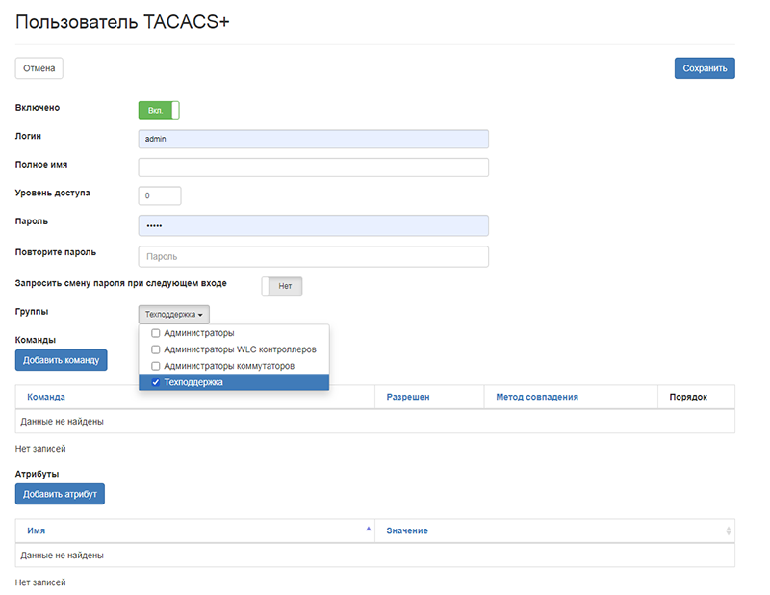Screen dimensions: 770x595
Task: Click the Значение column sort icon
Action: tap(728, 531)
